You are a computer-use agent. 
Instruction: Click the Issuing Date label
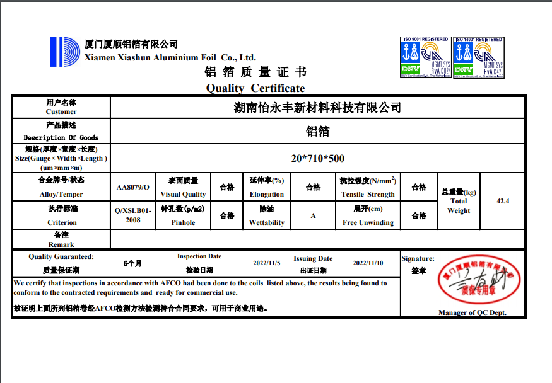[x=313, y=258]
